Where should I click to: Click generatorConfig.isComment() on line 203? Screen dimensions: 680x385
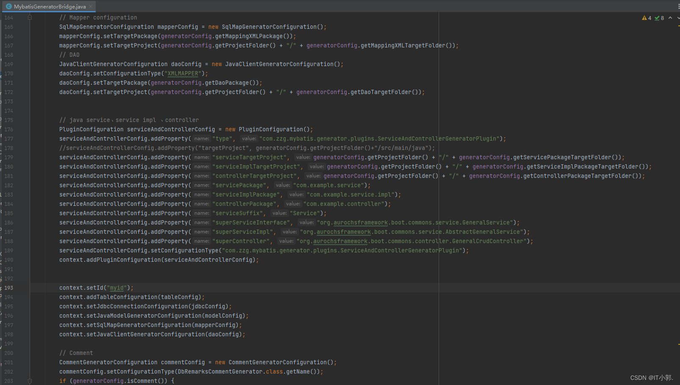point(120,381)
